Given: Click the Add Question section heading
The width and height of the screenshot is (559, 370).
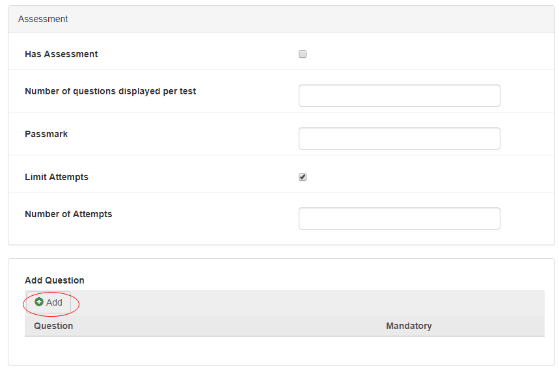Looking at the screenshot, I should click(x=55, y=280).
